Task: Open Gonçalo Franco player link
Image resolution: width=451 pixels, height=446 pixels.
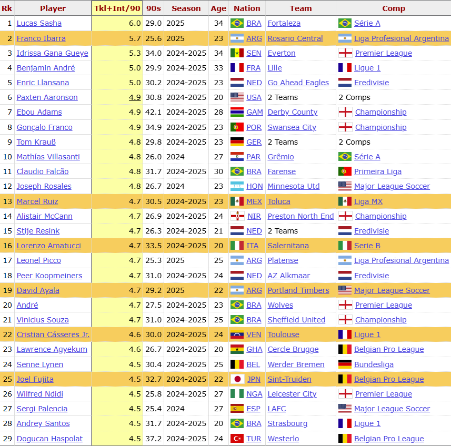Action: [x=45, y=127]
